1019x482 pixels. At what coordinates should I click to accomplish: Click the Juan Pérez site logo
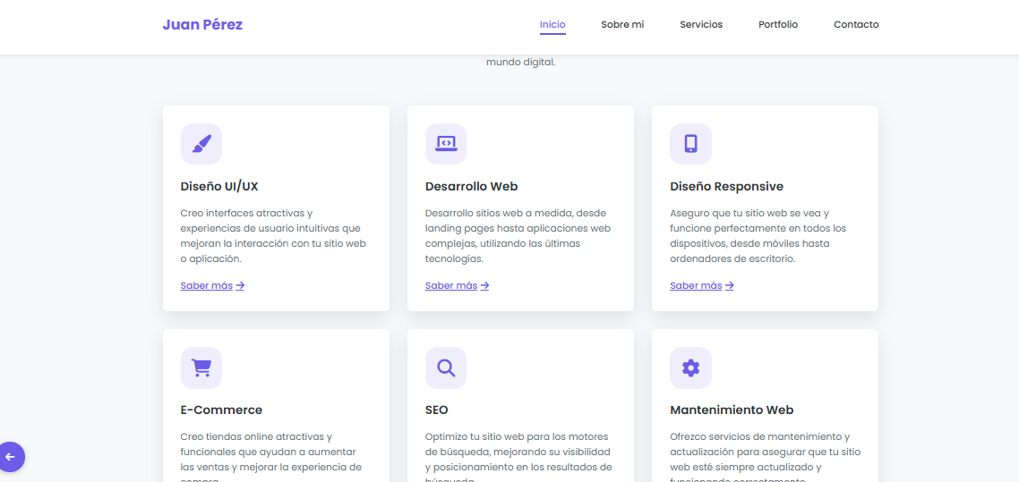click(x=202, y=25)
